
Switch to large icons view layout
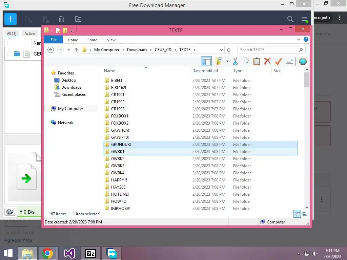coord(305,214)
